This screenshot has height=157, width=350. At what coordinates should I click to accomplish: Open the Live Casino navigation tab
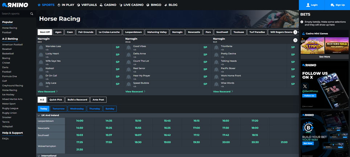coord(131,5)
